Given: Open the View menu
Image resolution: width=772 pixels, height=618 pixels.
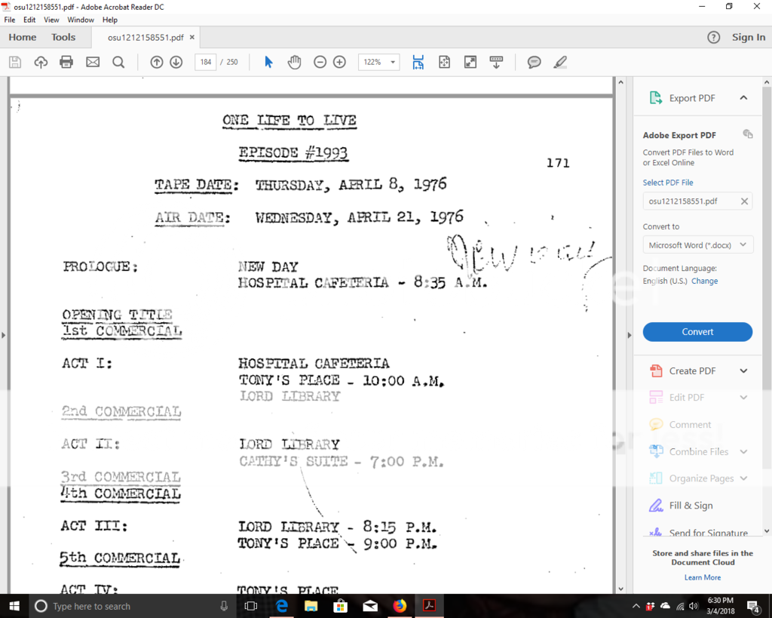Looking at the screenshot, I should point(51,20).
